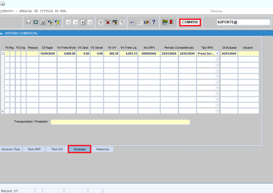Open the Relatorios tab
The width and height of the screenshot is (273, 193).
click(x=103, y=149)
